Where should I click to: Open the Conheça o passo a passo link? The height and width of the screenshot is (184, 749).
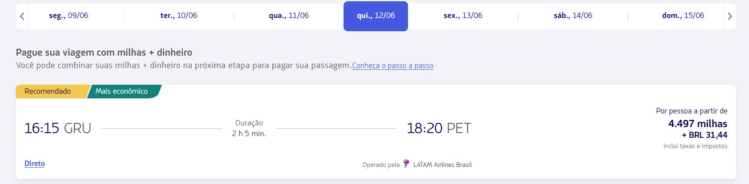point(393,66)
